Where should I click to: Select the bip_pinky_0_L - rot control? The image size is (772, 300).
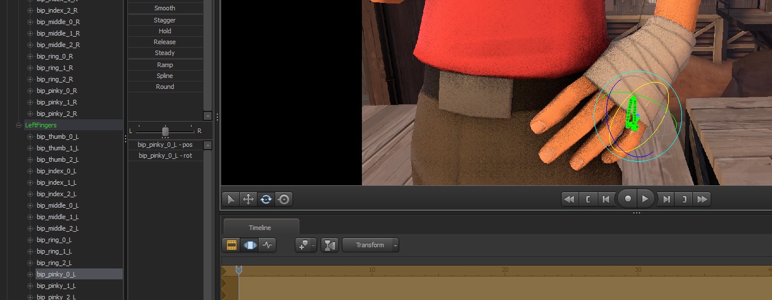click(165, 155)
